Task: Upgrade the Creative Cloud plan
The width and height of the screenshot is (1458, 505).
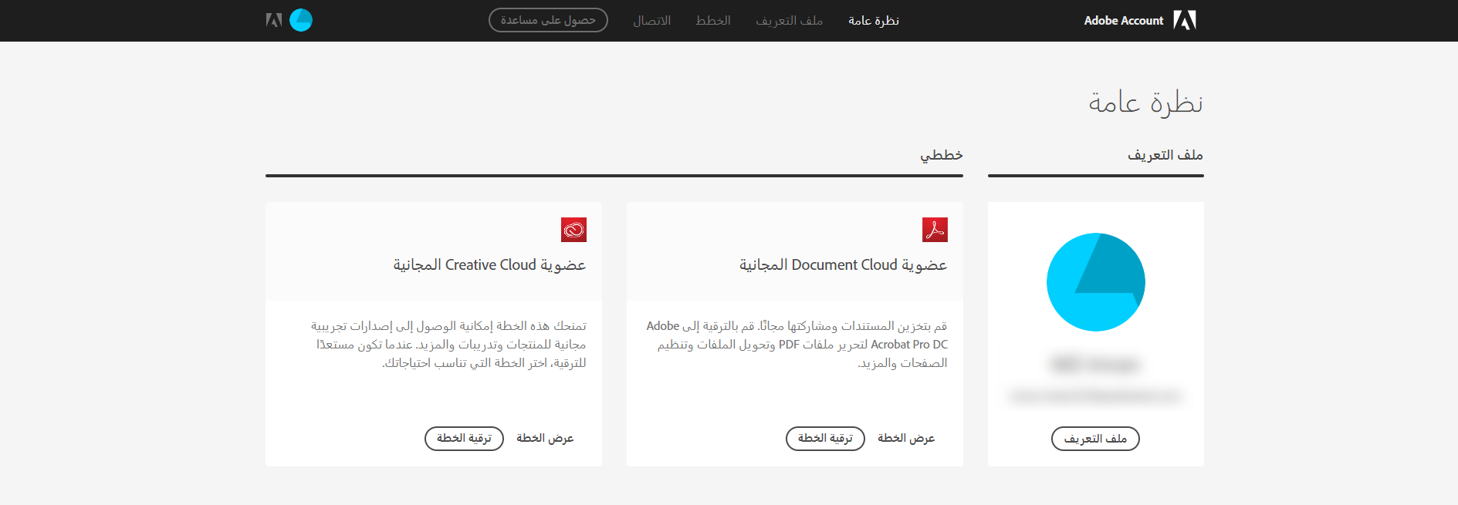Action: tap(464, 439)
